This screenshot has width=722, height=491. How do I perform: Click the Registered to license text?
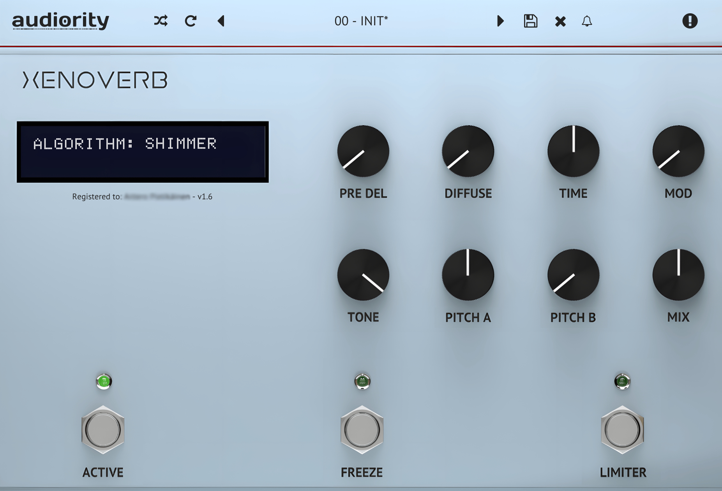click(97, 196)
